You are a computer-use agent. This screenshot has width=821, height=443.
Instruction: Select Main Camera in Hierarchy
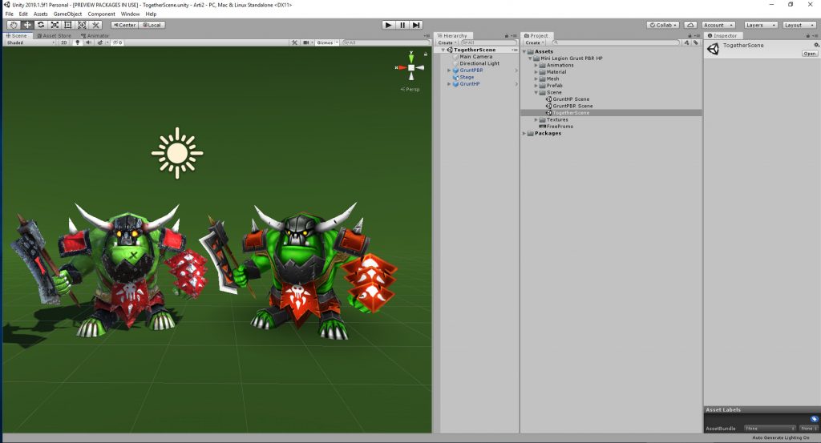[475, 57]
